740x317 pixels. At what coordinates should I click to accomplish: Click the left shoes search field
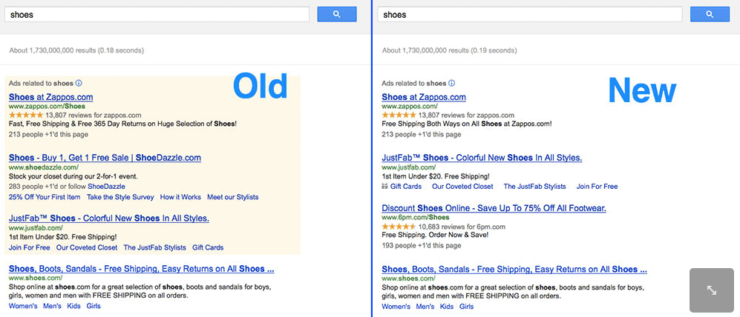point(157,15)
